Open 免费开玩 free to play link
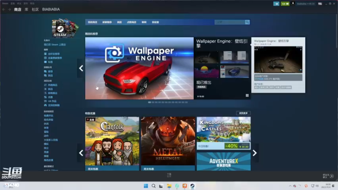 [x=48, y=116]
